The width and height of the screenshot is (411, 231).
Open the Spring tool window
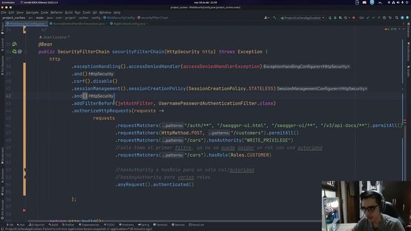click(x=143, y=225)
